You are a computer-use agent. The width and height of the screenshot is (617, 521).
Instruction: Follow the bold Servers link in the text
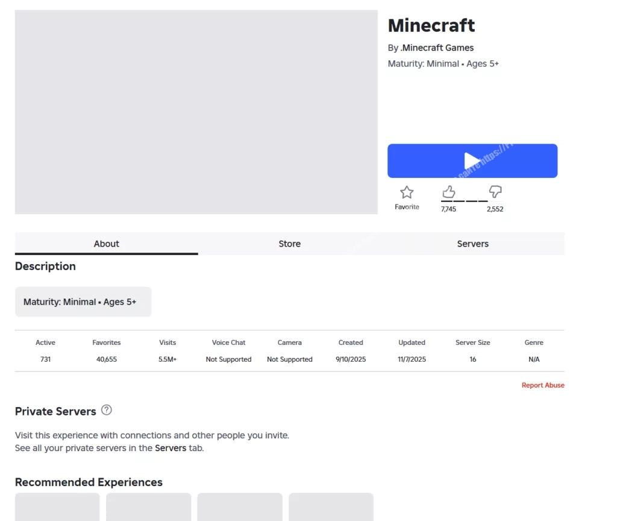coord(171,448)
